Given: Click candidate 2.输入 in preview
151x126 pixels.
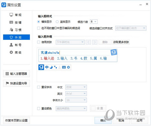Looking at the screenshot, I should click(62, 58).
